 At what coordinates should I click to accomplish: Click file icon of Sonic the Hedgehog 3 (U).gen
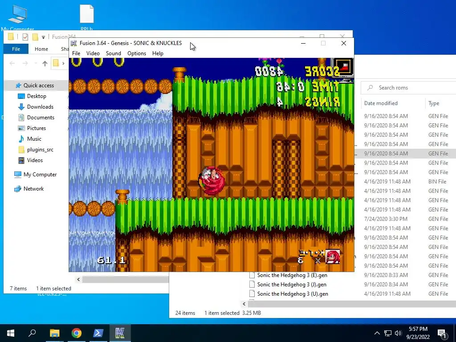pyautogui.click(x=252, y=294)
